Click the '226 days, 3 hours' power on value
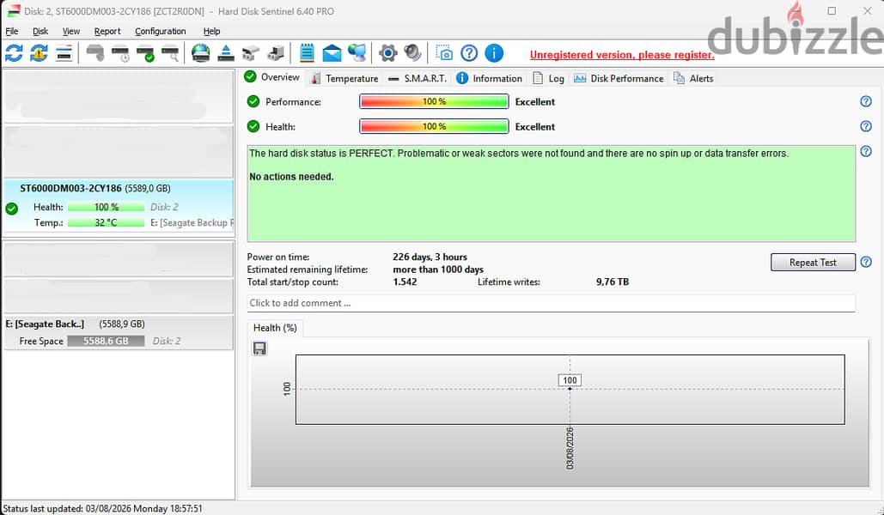 430,257
